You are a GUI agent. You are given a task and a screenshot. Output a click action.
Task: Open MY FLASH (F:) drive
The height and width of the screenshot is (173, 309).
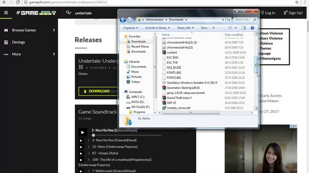tap(140, 107)
